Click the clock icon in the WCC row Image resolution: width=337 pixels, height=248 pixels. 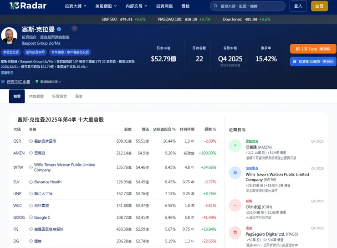coord(31,206)
